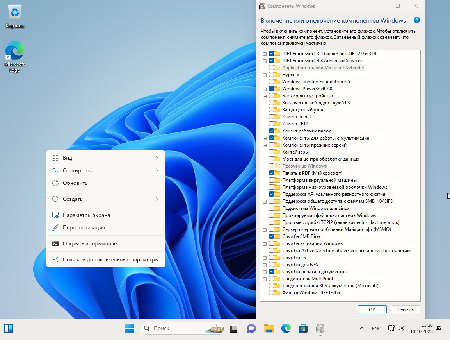This screenshot has width=450, height=340.
Task: Choose Показать дополнительные параметры
Action: 106,259
